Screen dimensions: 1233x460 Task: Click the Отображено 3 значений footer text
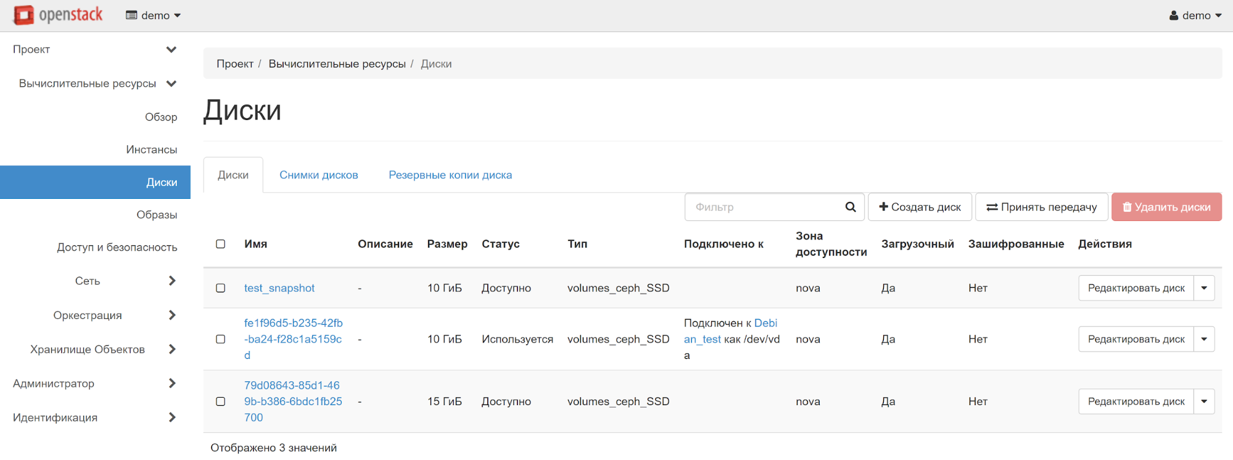click(x=274, y=448)
